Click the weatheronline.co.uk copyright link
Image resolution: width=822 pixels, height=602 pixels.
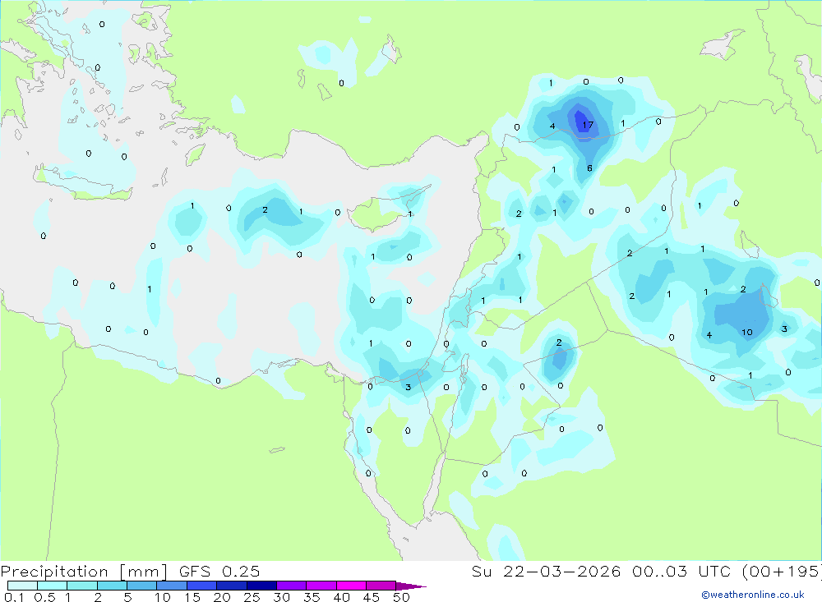pyautogui.click(x=752, y=595)
